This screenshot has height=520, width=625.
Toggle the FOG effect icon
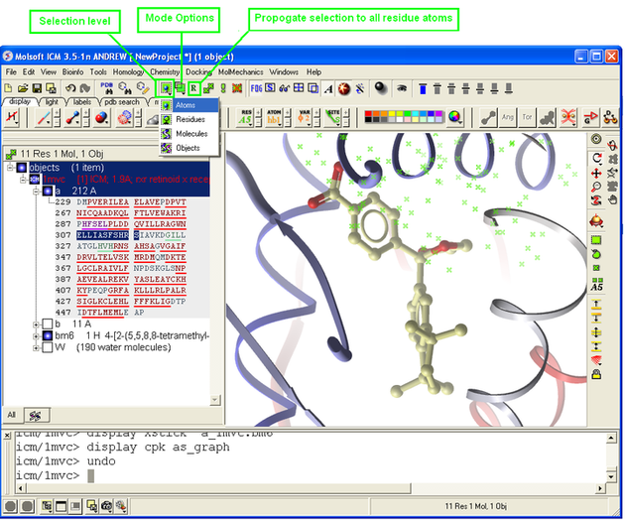(256, 88)
